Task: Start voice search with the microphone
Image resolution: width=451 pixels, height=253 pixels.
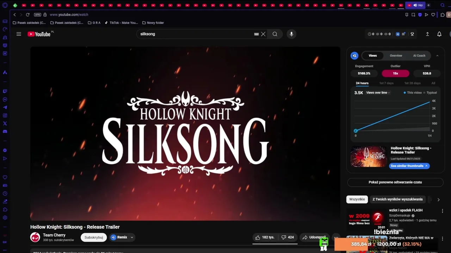Action: [291, 34]
